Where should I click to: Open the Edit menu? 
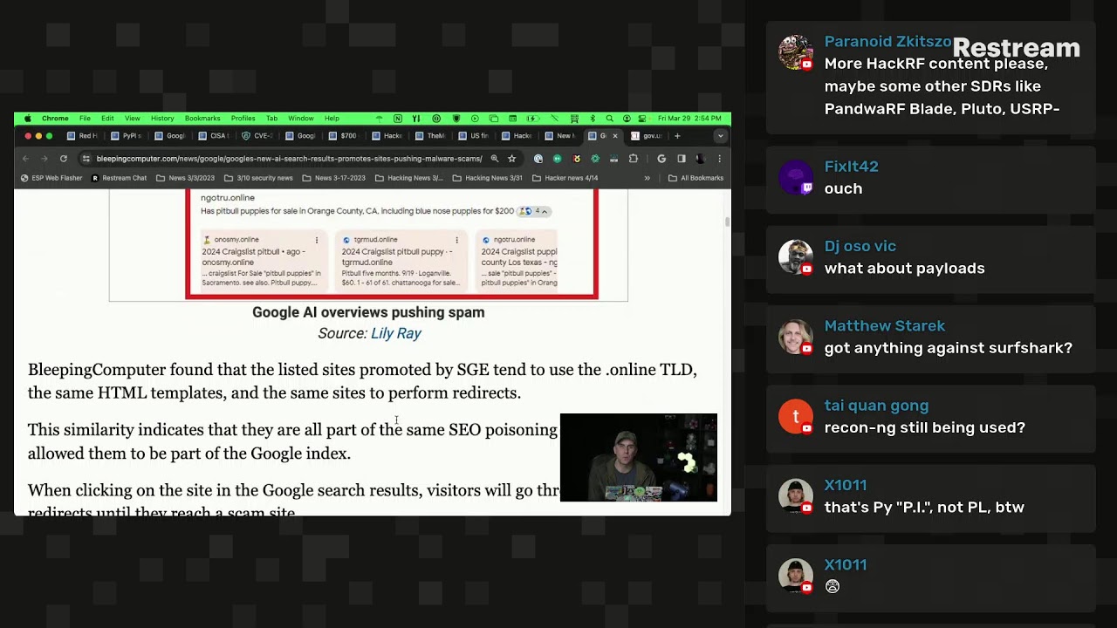(x=107, y=119)
